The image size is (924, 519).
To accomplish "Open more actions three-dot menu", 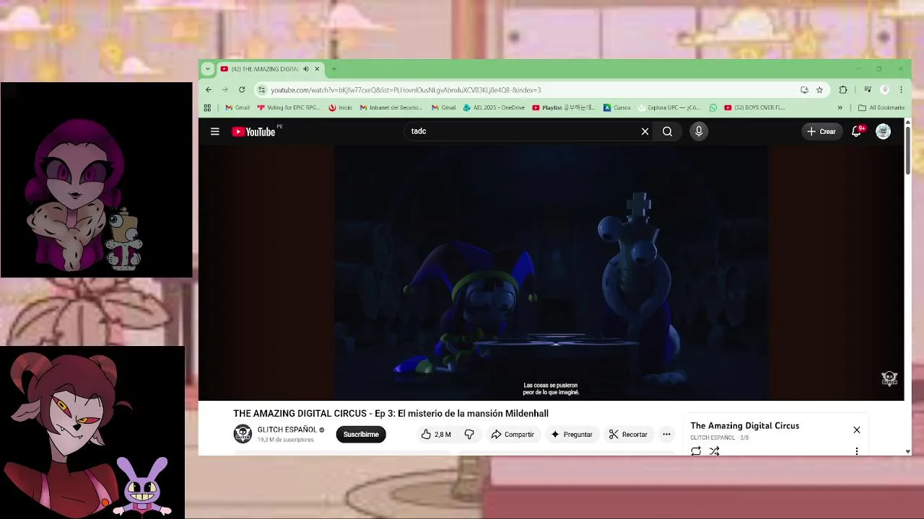I will [x=666, y=434].
